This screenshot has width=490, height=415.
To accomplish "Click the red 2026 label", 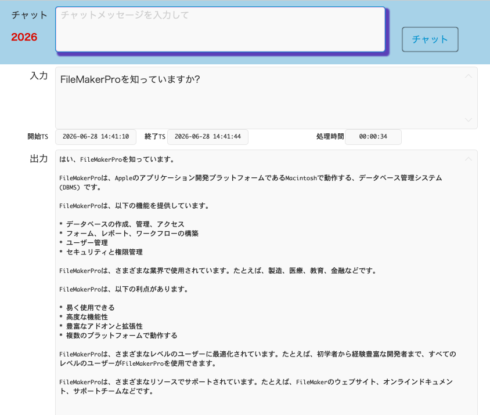I will tap(24, 37).
